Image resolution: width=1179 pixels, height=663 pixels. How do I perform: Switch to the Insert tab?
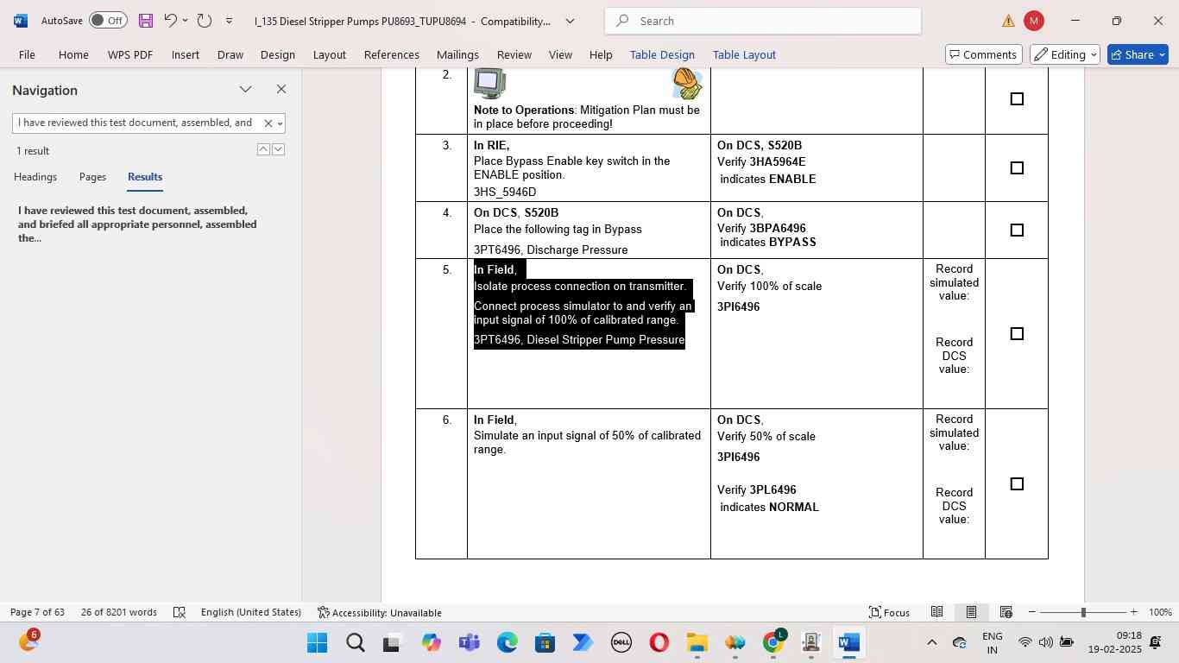(x=186, y=54)
